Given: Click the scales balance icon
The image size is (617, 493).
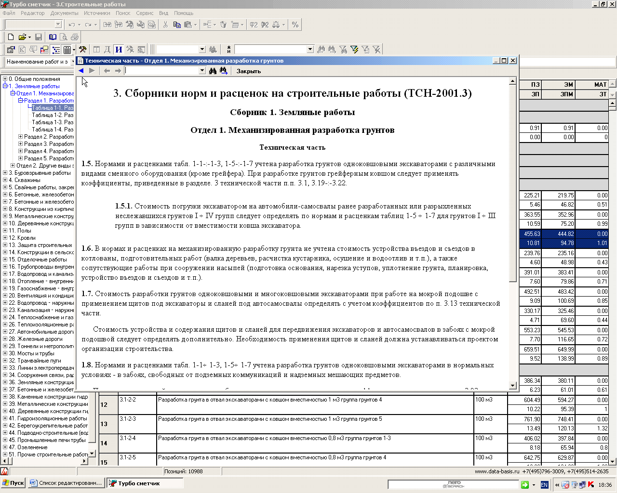Looking at the screenshot, I should [276, 25].
